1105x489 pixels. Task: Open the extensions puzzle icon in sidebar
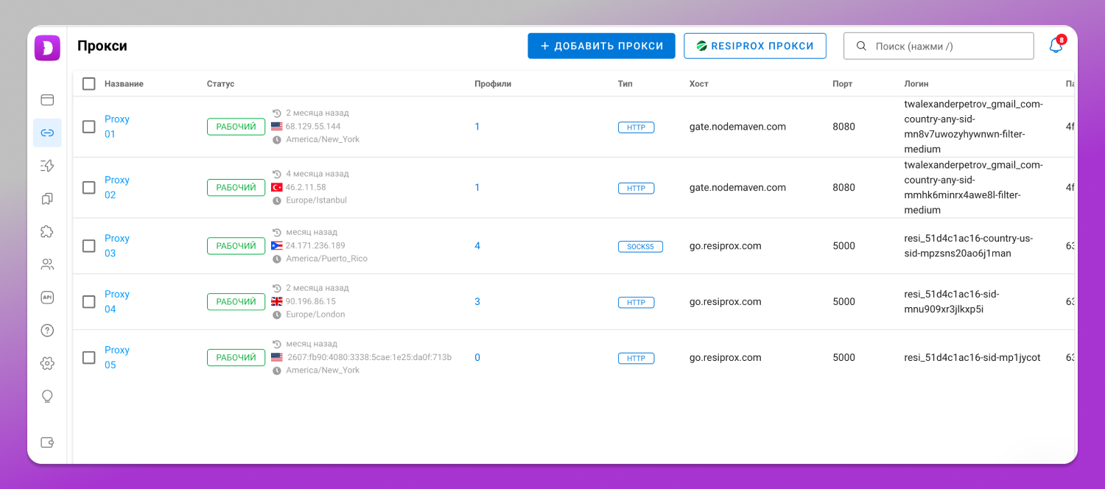tap(47, 231)
